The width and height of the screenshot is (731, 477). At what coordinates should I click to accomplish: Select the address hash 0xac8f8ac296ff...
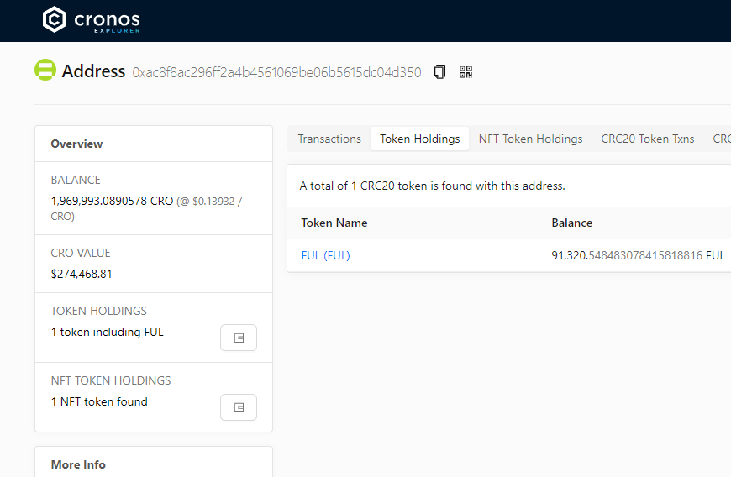coord(277,72)
